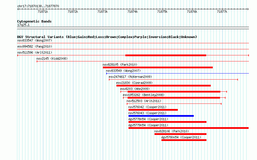Click the red bar under dgv5778n54
Viewport: 257px width, 160px height.
(x=167, y=122)
